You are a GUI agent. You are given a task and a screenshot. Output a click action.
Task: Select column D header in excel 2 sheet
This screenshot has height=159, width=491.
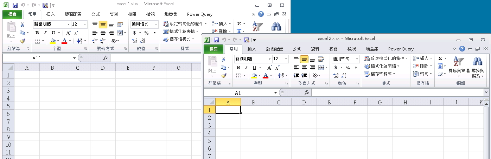pos(304,102)
